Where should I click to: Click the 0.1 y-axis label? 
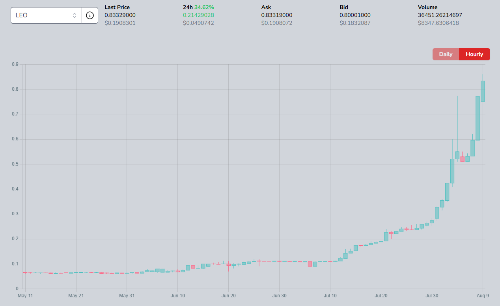tap(15, 264)
